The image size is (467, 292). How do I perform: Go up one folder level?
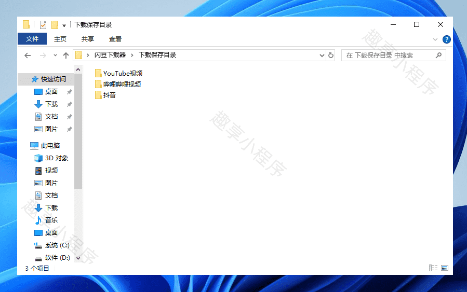coord(66,55)
